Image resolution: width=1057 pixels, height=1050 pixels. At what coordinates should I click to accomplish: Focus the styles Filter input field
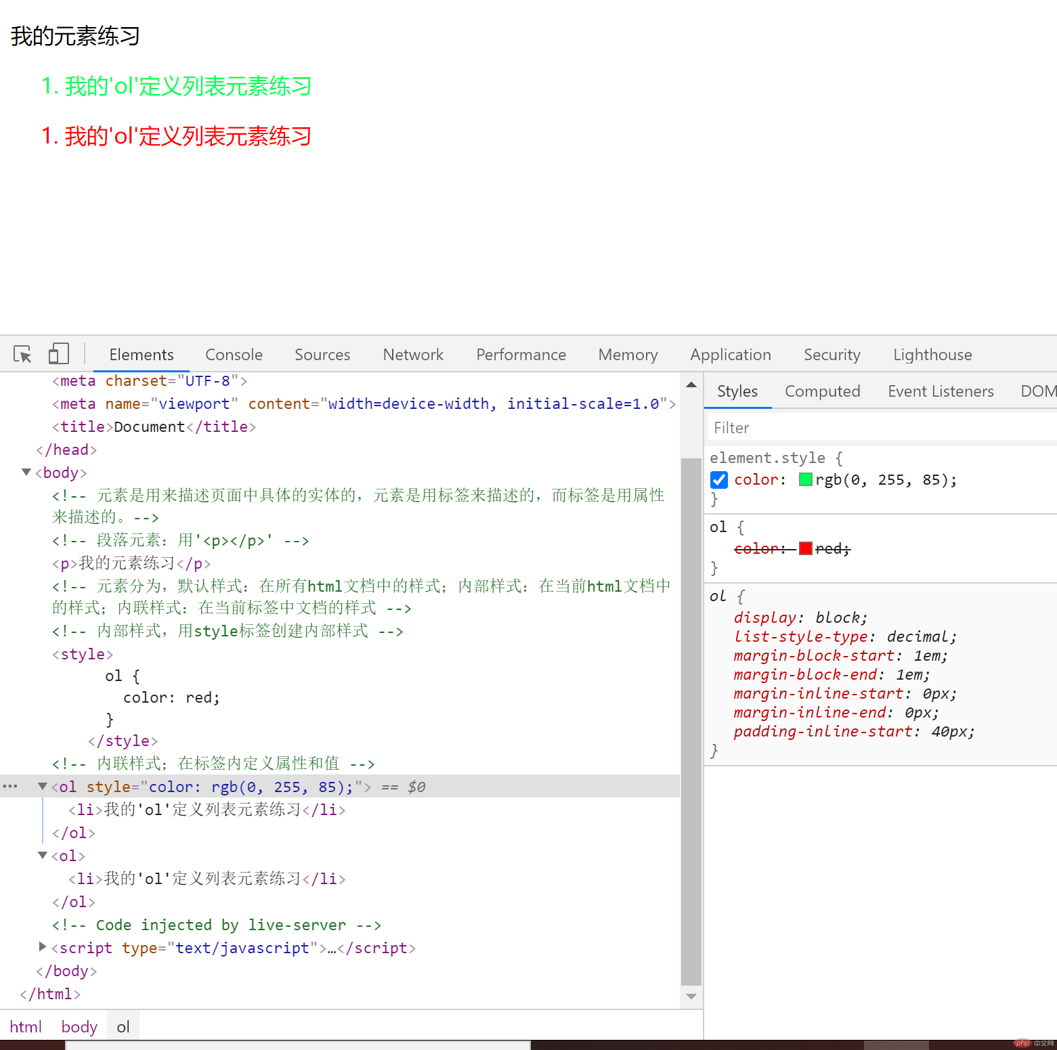[882, 428]
